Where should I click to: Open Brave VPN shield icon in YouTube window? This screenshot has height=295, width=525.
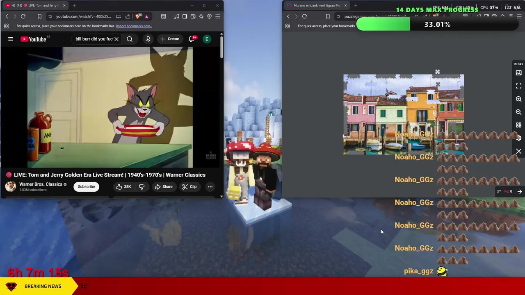(x=209, y=16)
